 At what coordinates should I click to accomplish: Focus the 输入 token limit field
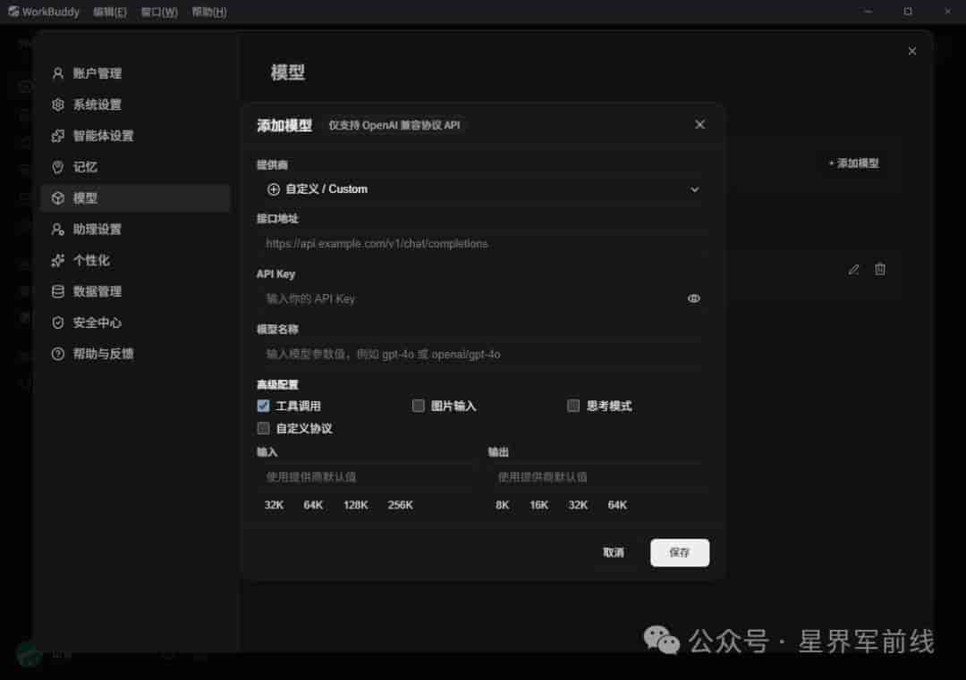tap(367, 477)
